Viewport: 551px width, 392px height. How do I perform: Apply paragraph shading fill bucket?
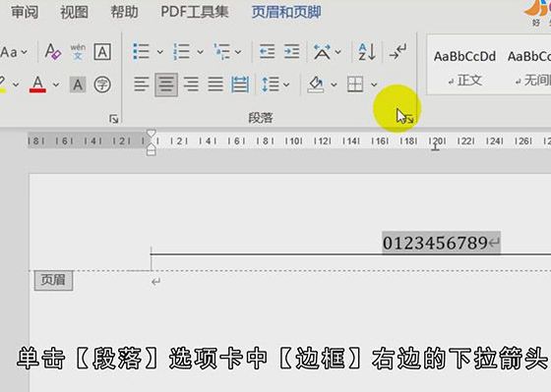point(316,84)
